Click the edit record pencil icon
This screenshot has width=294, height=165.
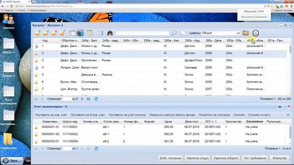coord(62,33)
